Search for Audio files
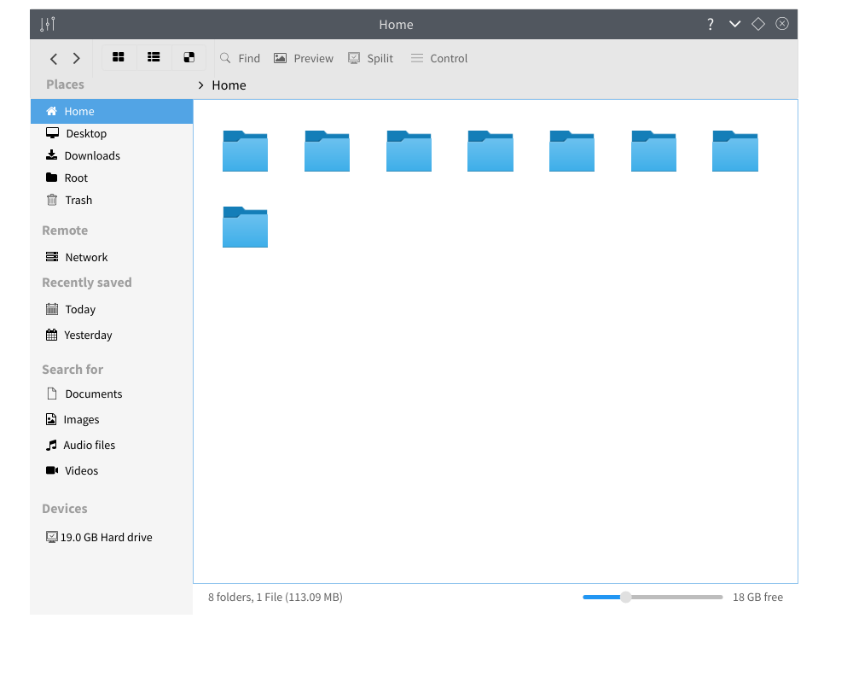The image size is (853, 700). click(88, 445)
